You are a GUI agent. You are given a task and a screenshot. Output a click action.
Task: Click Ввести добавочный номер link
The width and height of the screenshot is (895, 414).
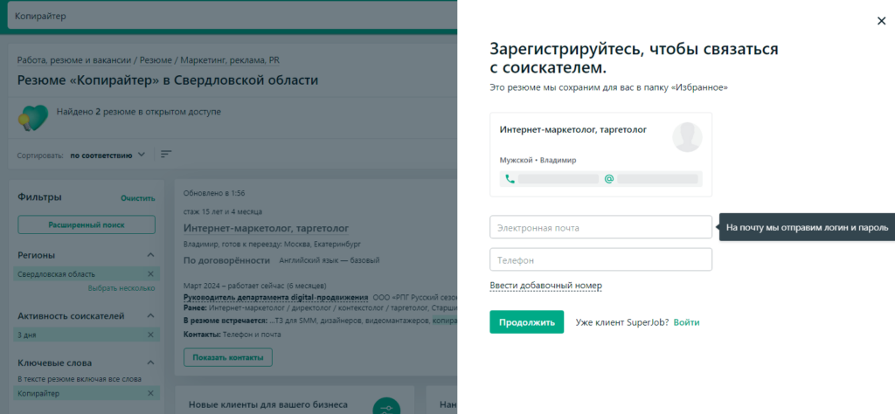click(545, 286)
